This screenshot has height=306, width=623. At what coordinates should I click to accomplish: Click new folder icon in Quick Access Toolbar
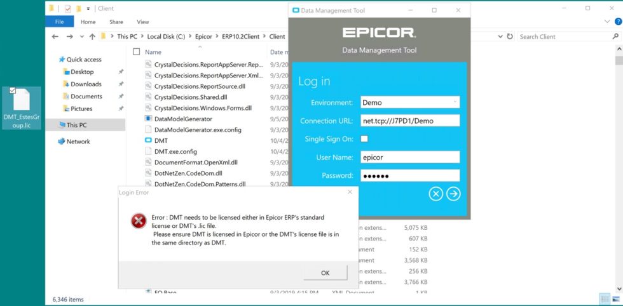click(78, 8)
